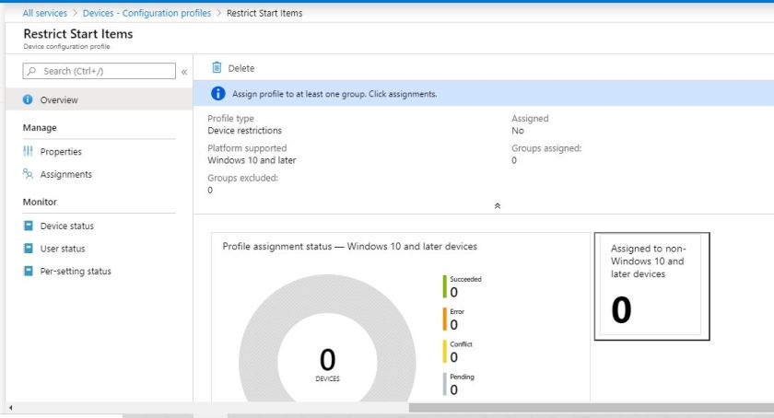Image resolution: width=774 pixels, height=418 pixels.
Task: Click the Device status icon
Action: tap(28, 226)
